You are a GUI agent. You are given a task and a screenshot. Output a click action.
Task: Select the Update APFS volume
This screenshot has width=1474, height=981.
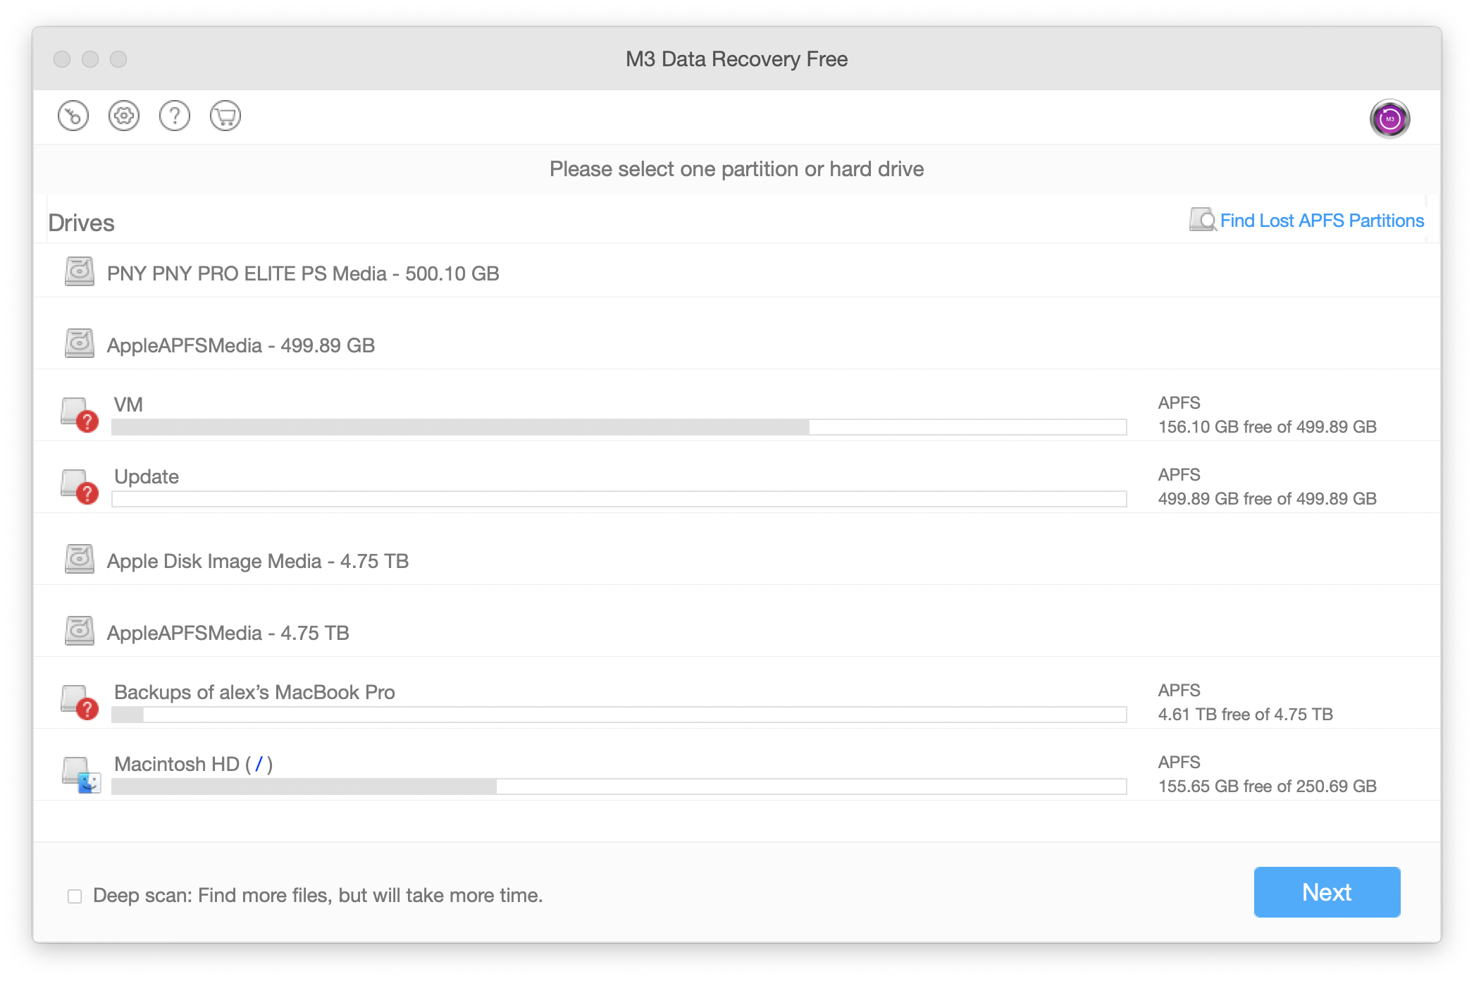coord(737,486)
